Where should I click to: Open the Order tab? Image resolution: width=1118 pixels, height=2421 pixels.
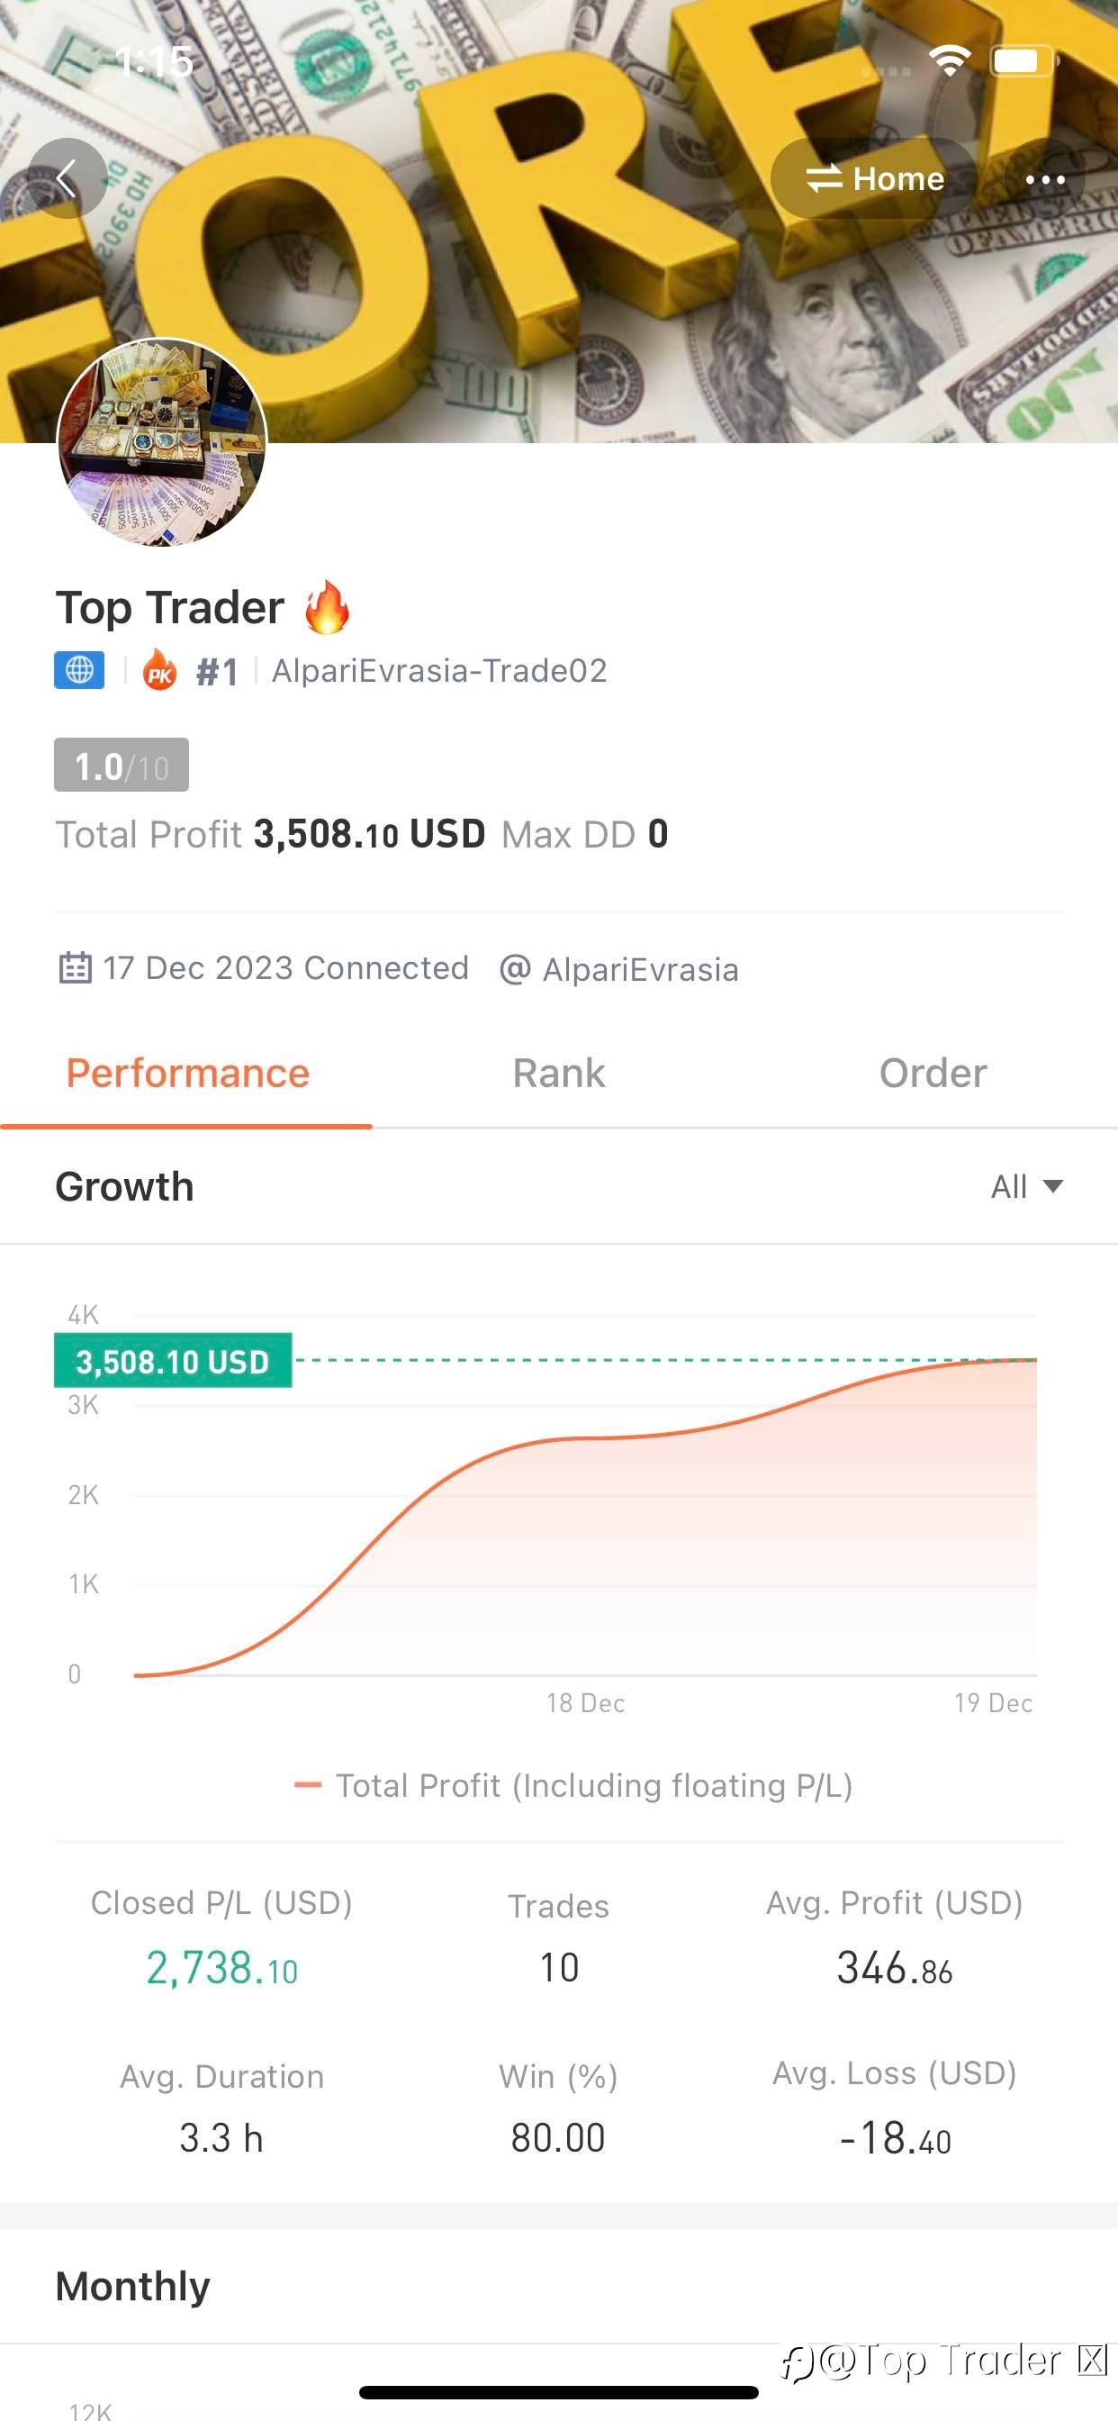932,1074
